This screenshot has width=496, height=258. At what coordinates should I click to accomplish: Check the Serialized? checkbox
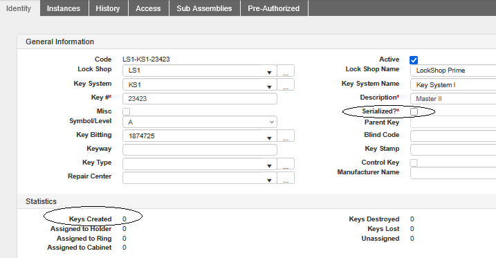pos(414,111)
